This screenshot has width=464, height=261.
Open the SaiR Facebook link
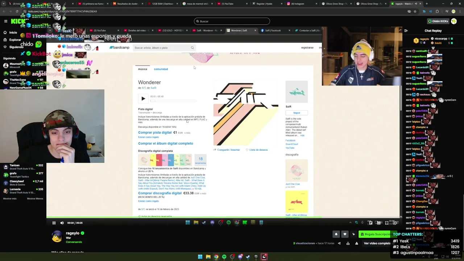(x=290, y=141)
